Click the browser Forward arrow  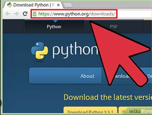[x=16, y=14]
